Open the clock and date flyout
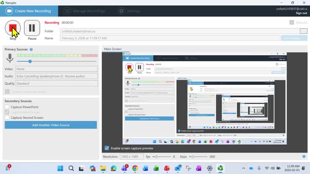Screen dimensions: 310x174 pos(292,168)
